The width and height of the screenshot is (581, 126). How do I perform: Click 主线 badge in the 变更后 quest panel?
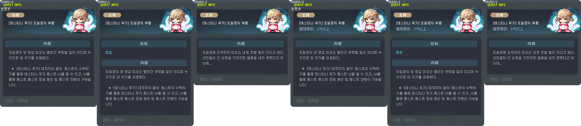[x=306, y=15]
